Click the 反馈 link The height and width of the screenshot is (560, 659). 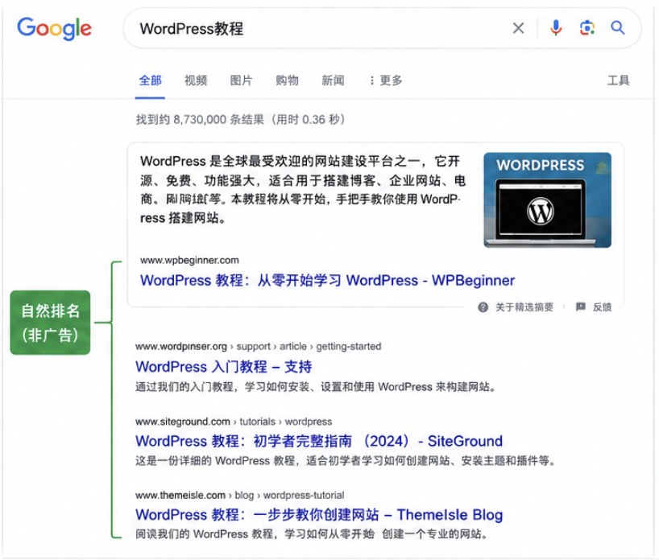click(x=603, y=307)
